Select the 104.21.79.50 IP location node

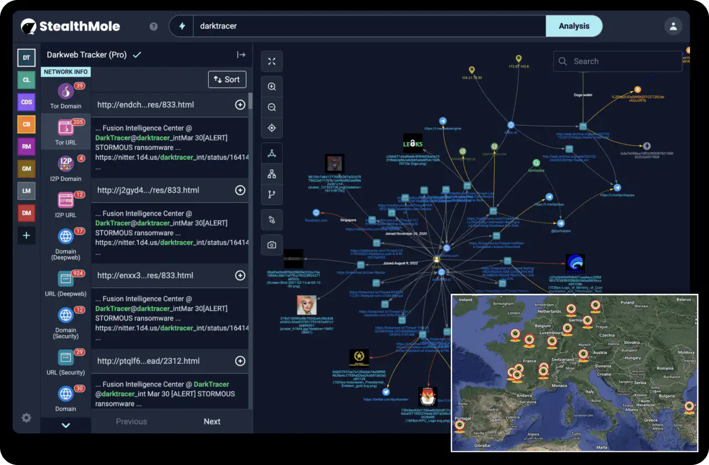pyautogui.click(x=471, y=70)
